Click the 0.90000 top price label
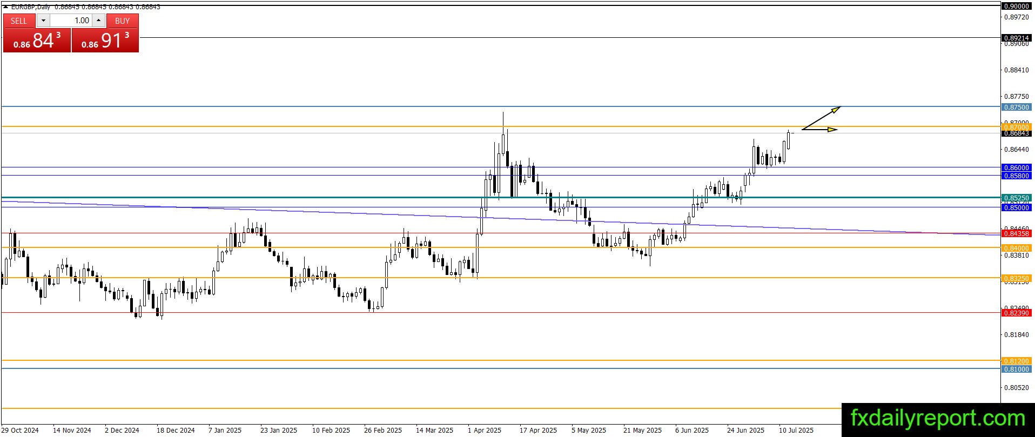 pos(1016,6)
